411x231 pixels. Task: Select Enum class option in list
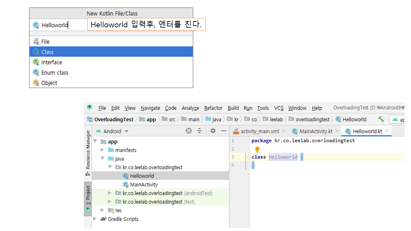[x=55, y=73]
